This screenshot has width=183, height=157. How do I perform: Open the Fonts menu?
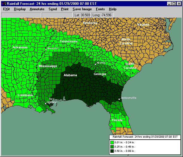(100, 9)
